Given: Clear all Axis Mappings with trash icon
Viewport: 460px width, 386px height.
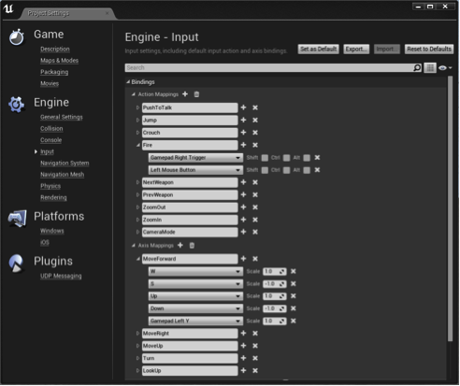Looking at the screenshot, I should coord(192,246).
